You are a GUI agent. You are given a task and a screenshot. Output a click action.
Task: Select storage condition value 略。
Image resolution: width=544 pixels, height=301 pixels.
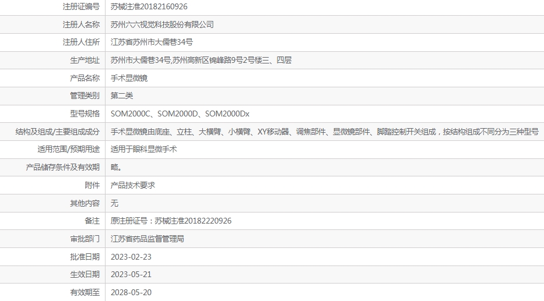116,167
